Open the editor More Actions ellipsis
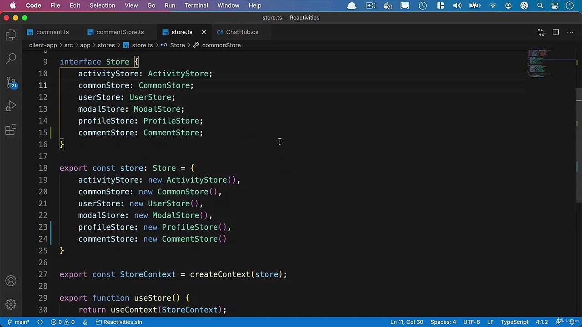Image resolution: width=582 pixels, height=327 pixels. (570, 32)
